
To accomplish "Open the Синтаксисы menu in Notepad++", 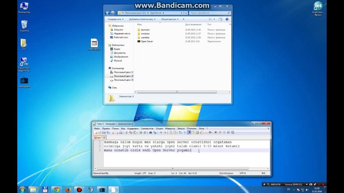I will pos(147,128).
